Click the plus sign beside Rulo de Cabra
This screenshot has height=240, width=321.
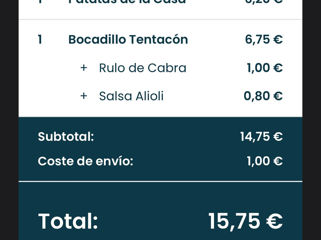[84, 68]
